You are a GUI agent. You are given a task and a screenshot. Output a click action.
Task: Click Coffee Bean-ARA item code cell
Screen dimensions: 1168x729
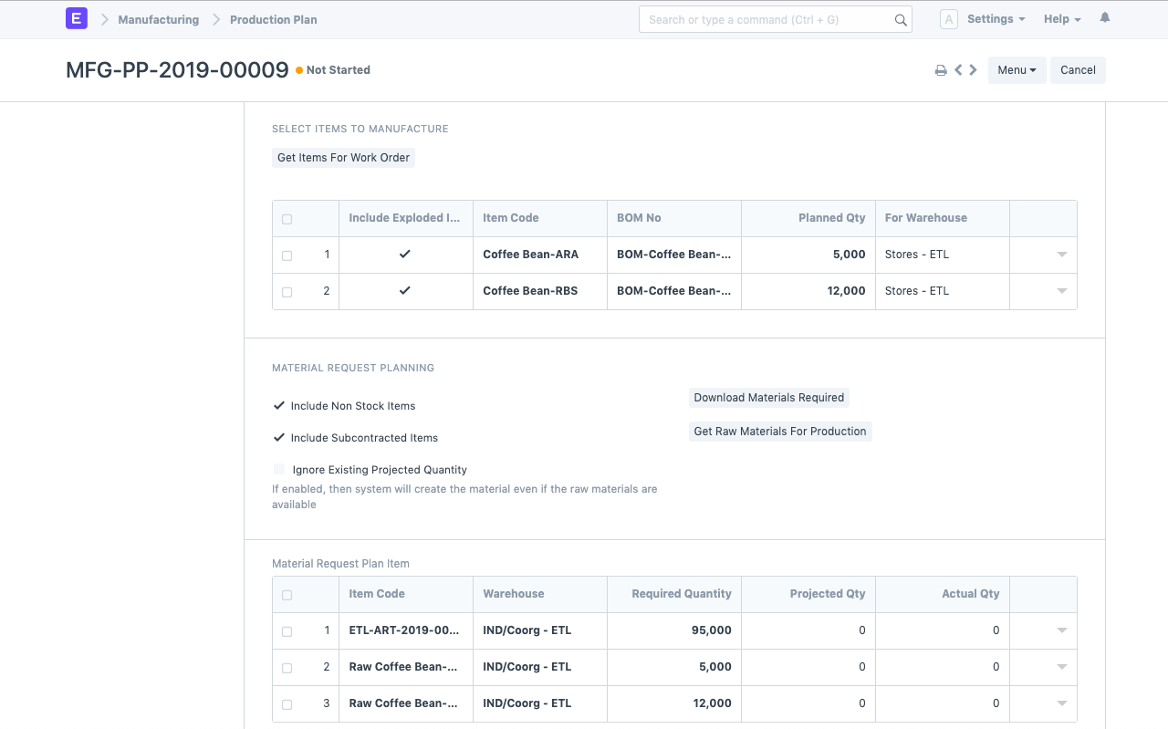click(540, 255)
